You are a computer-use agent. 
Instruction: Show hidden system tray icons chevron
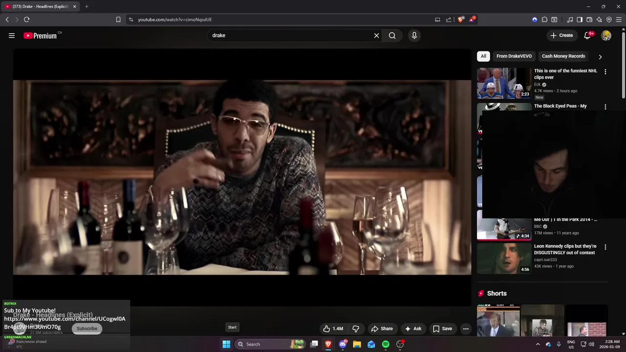[x=537, y=344]
